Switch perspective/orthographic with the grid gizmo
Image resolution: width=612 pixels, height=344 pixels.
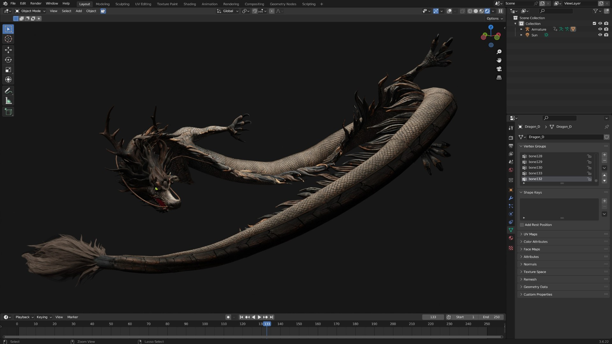click(x=499, y=77)
